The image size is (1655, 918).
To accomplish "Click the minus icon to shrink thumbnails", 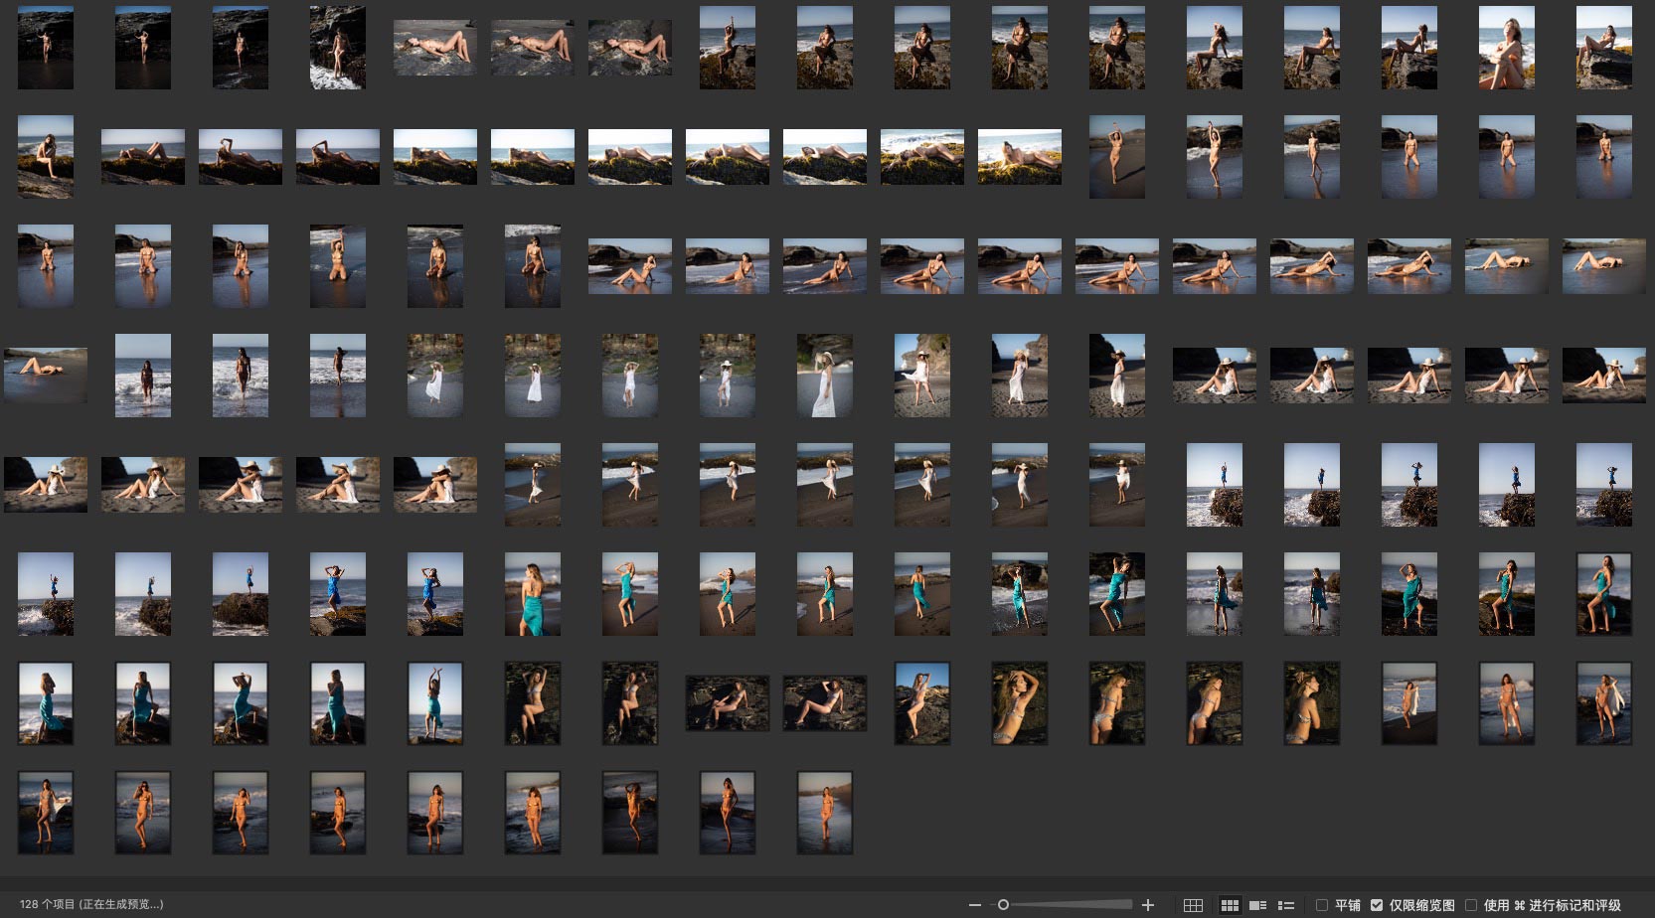I will point(975,905).
